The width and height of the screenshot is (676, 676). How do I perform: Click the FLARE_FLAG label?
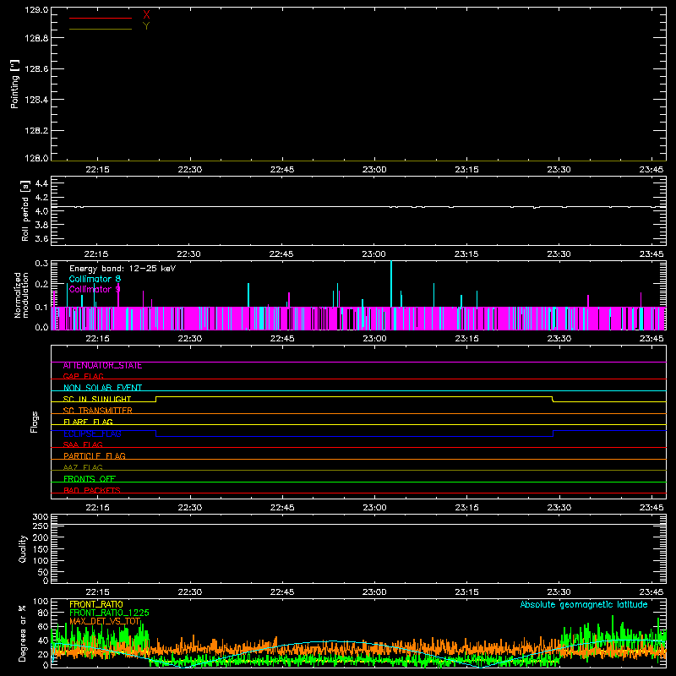tap(88, 422)
